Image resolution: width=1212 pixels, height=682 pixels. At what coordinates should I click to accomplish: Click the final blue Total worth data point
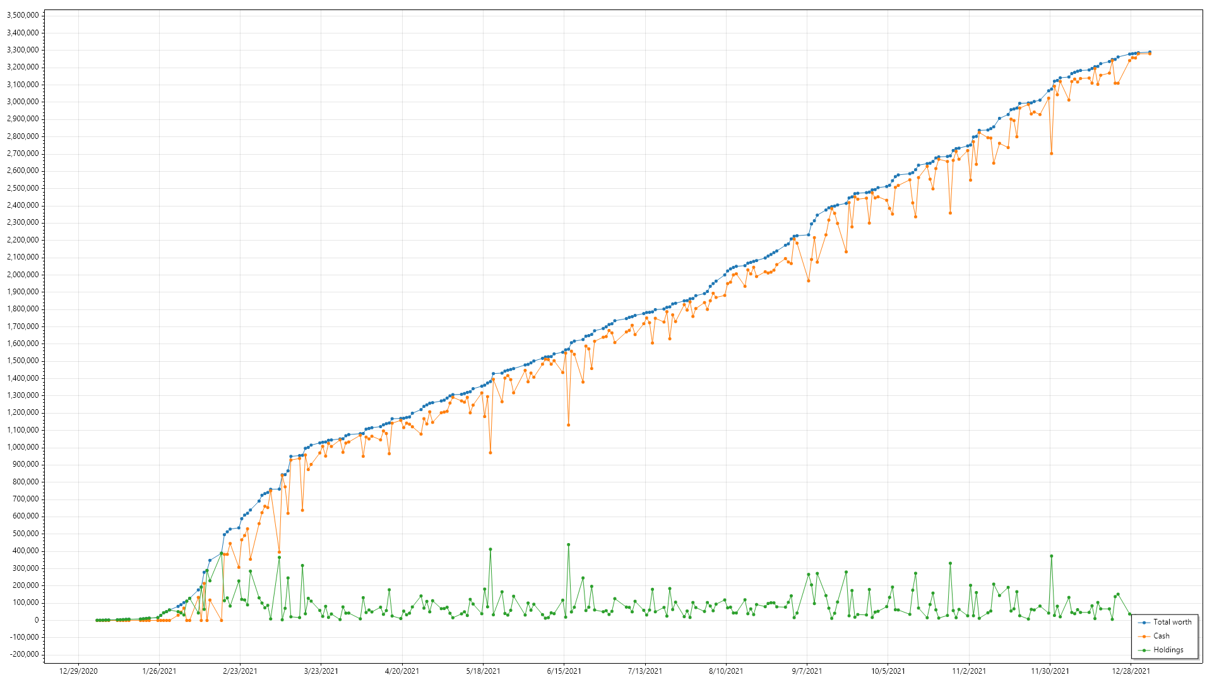click(x=1150, y=52)
